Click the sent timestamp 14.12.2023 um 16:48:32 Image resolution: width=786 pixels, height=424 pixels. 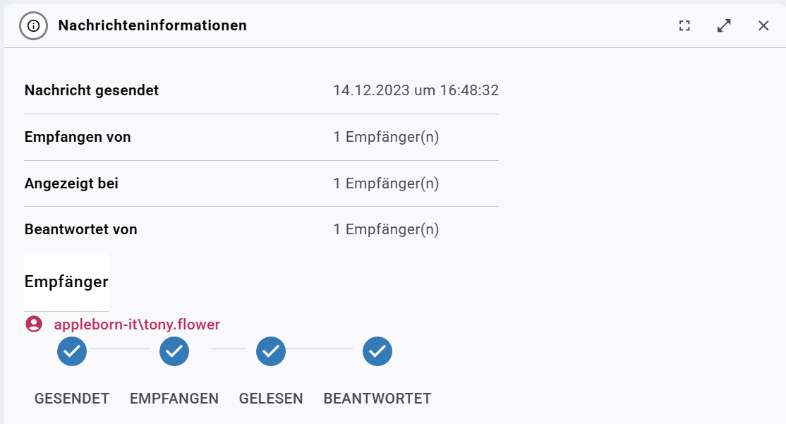416,90
